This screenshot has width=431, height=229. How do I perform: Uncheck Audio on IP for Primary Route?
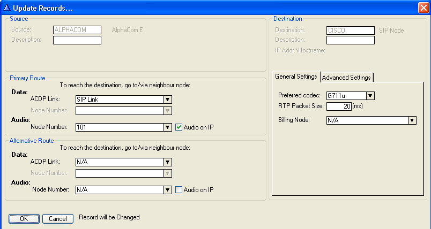pyautogui.click(x=180, y=127)
